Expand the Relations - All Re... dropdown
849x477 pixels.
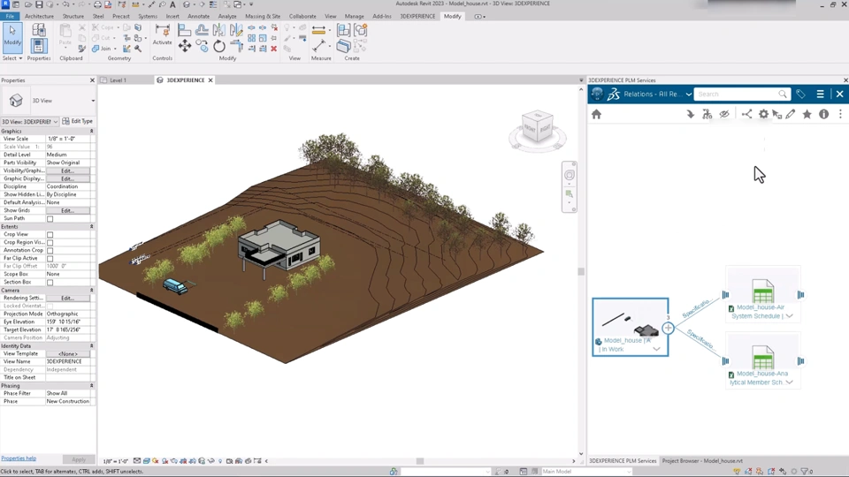pos(688,95)
